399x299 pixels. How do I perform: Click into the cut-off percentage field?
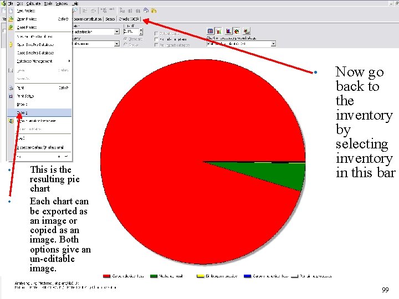(131, 32)
